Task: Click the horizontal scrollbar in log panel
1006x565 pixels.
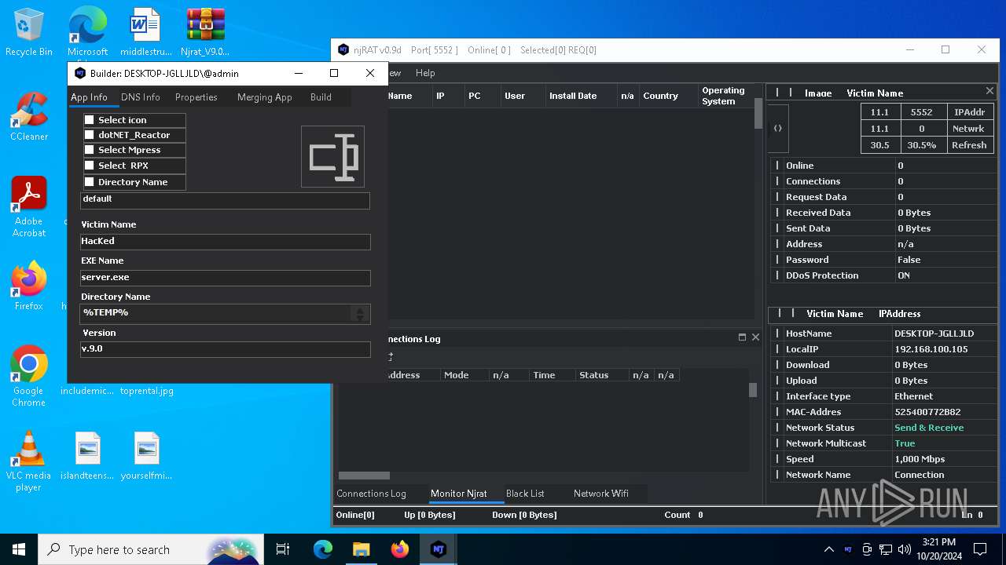Action: 364,476
